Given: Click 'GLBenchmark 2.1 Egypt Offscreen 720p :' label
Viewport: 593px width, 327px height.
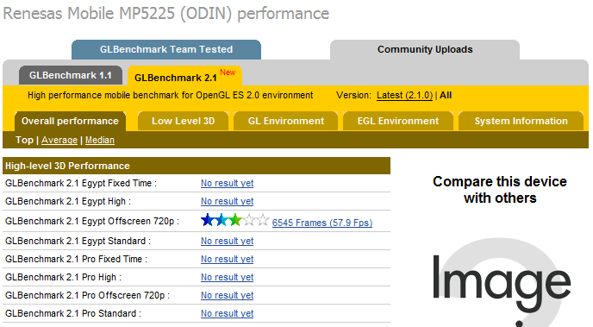Looking at the screenshot, I should pos(92,221).
